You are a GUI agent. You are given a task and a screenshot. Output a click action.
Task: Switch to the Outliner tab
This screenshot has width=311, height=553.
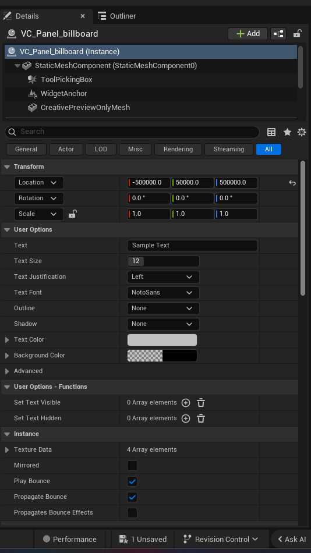point(117,16)
